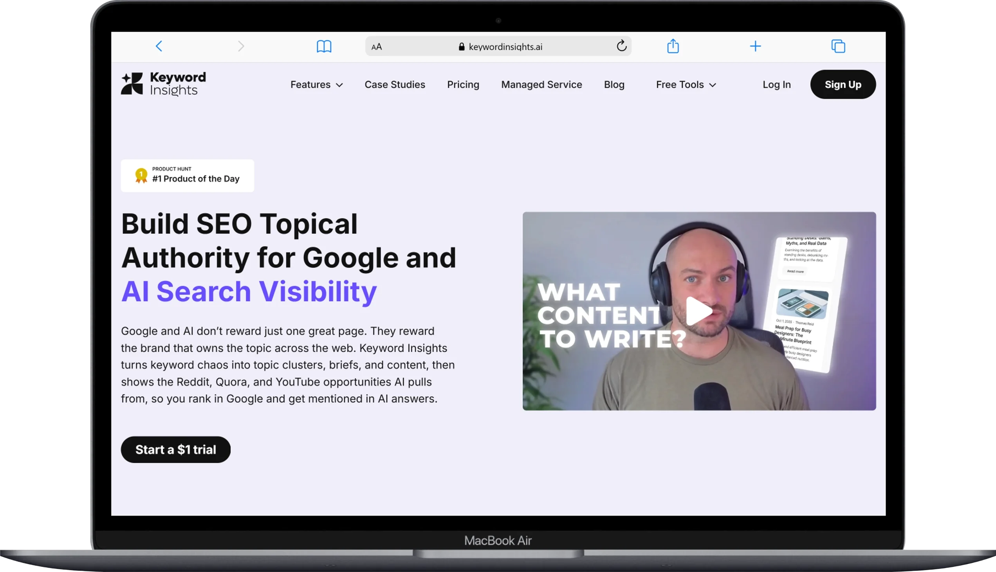Viewport: 996px width, 572px height.
Task: Expand the Free Tools dropdown chevron
Action: tap(713, 85)
